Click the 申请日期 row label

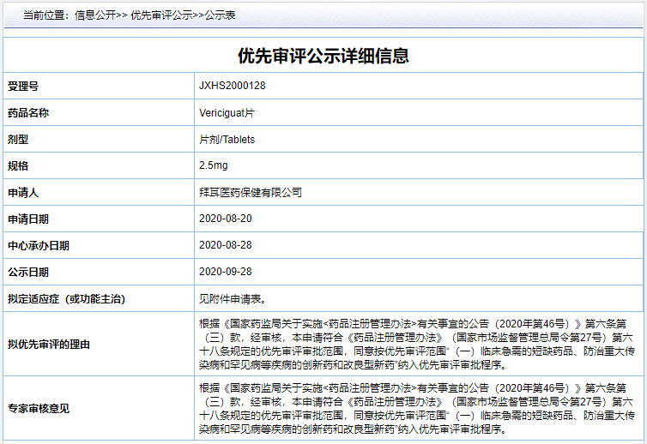28,219
